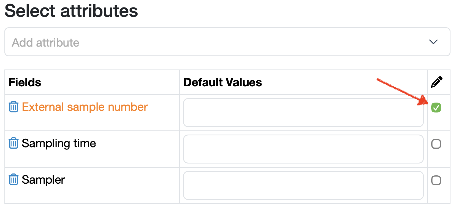Click the pencil icon in table header
This screenshot has width=456, height=209.
click(x=437, y=82)
